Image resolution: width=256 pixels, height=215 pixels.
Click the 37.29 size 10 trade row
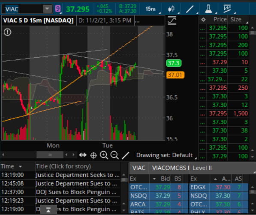click(x=224, y=62)
